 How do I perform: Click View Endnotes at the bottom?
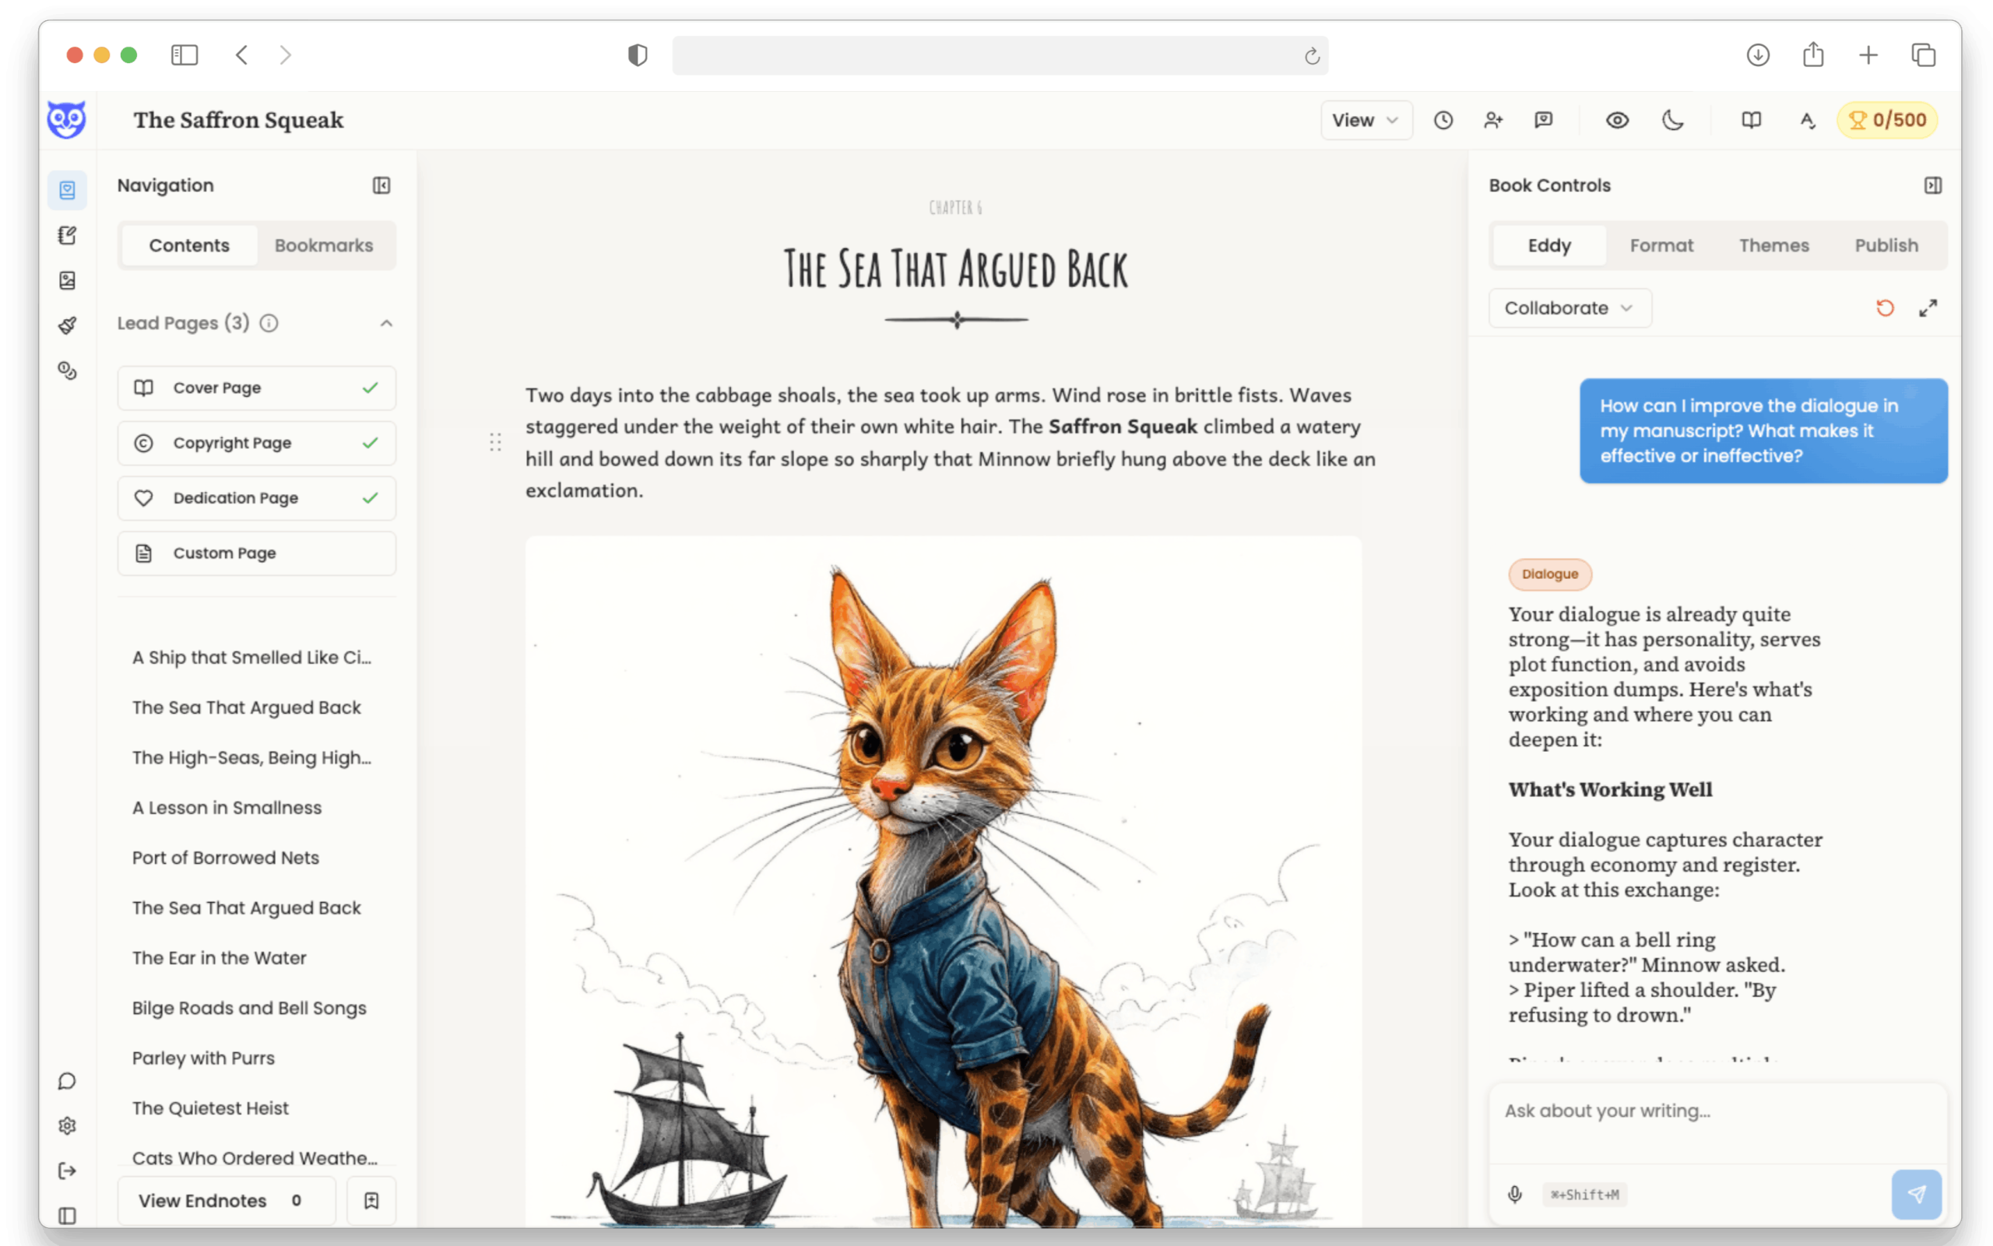202,1200
